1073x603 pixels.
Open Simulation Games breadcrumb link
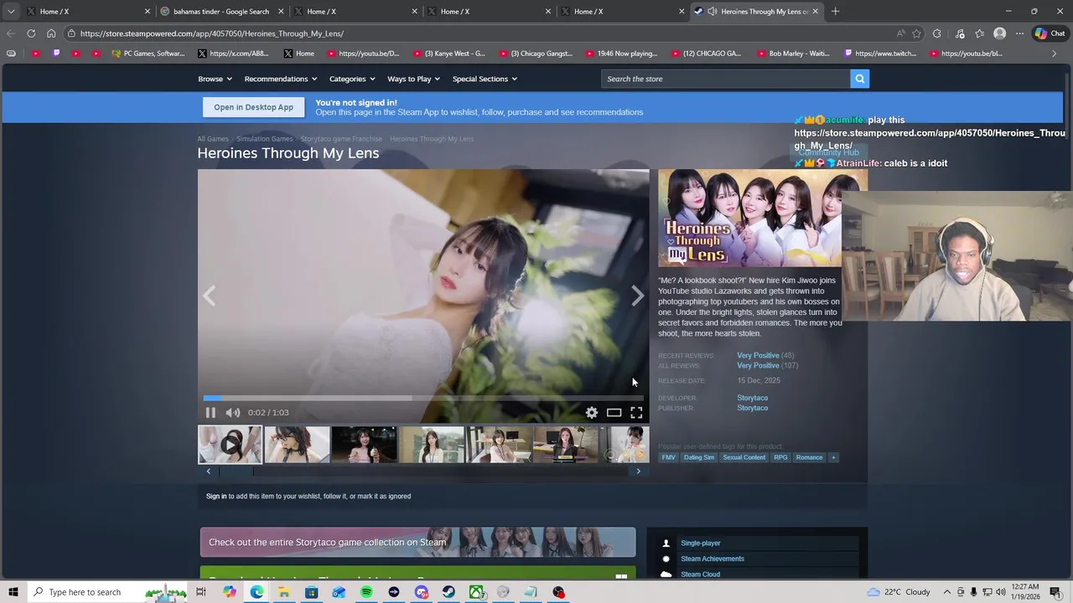click(x=264, y=139)
